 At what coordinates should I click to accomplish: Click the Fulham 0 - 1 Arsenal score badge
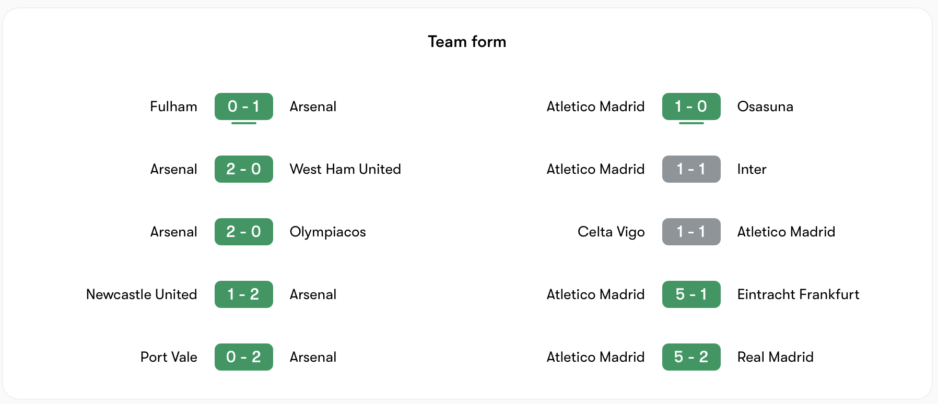click(243, 106)
